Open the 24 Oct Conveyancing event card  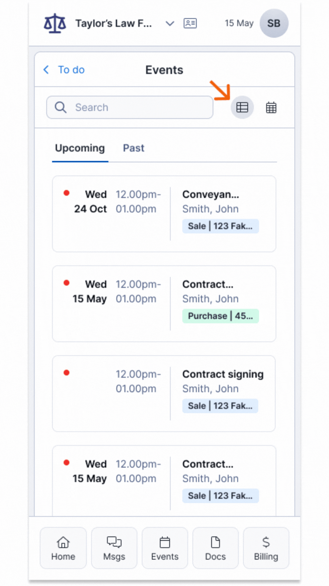pyautogui.click(x=164, y=214)
